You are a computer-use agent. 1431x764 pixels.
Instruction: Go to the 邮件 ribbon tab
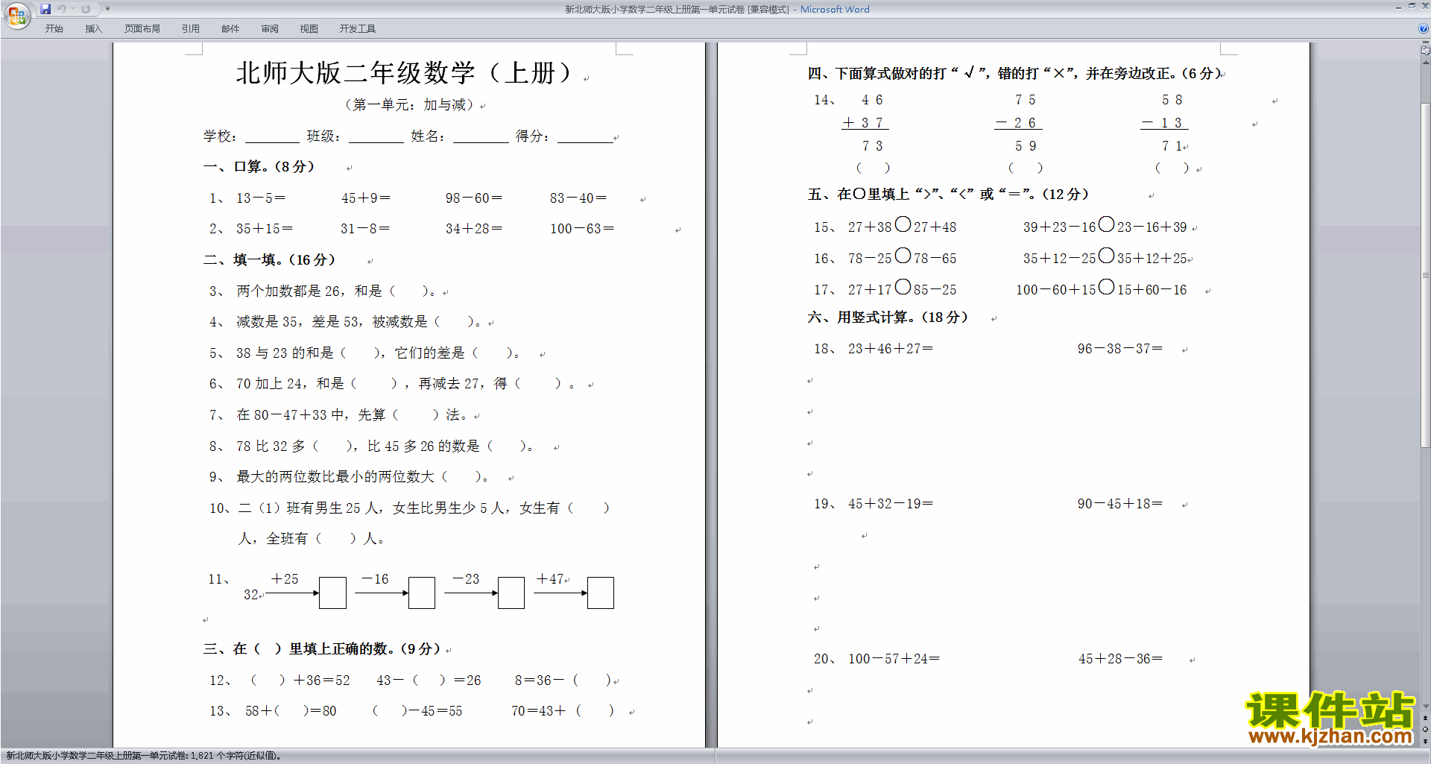pyautogui.click(x=230, y=29)
